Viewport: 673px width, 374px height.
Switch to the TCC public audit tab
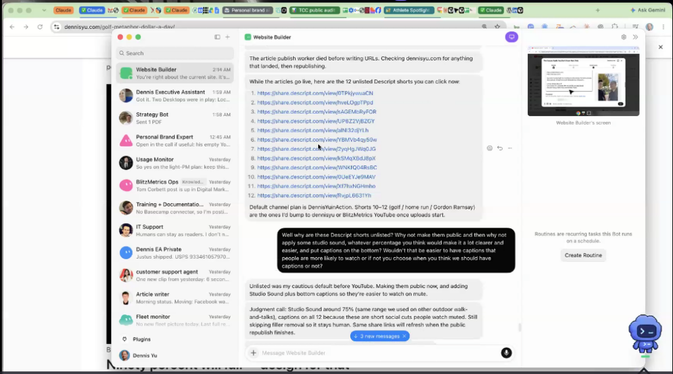coord(315,10)
